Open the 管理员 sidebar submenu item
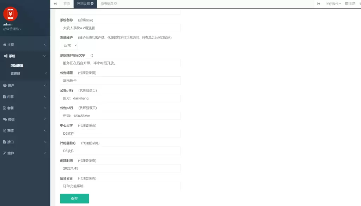Viewport: 361px width, 206px height. click(x=15, y=73)
